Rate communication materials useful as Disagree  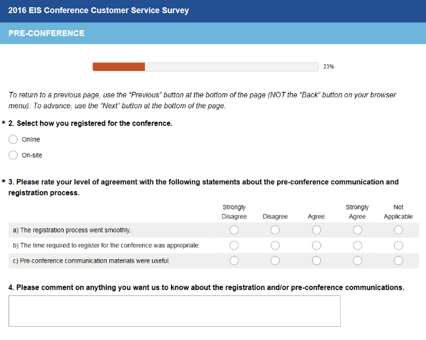[275, 261]
